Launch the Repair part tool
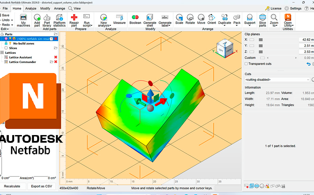Image resolution: width=314 pixels, height=195 pixels. tap(74, 21)
